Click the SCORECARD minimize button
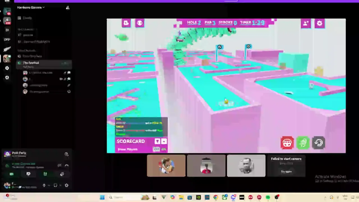This screenshot has height=202, width=359. (x=164, y=141)
